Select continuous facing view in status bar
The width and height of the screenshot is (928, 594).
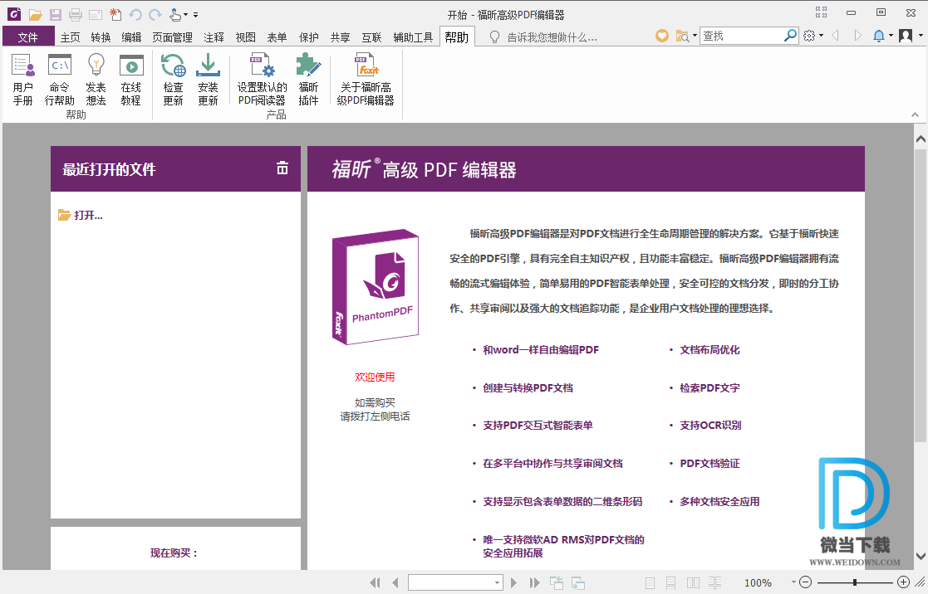pos(715,582)
